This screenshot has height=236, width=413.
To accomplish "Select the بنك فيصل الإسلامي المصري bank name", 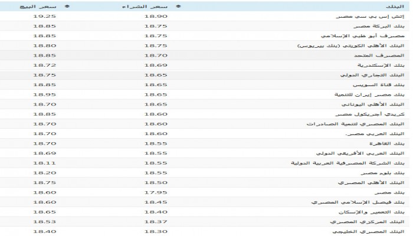I will 358,202.
